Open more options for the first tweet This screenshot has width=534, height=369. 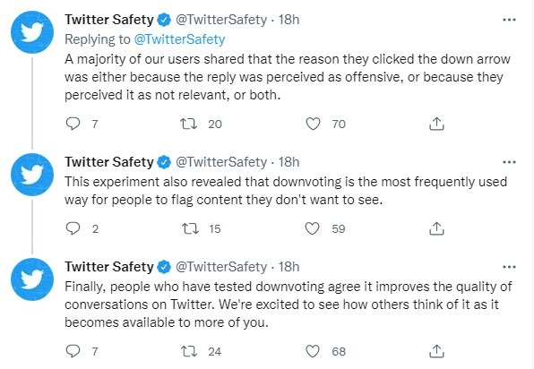pyautogui.click(x=509, y=20)
